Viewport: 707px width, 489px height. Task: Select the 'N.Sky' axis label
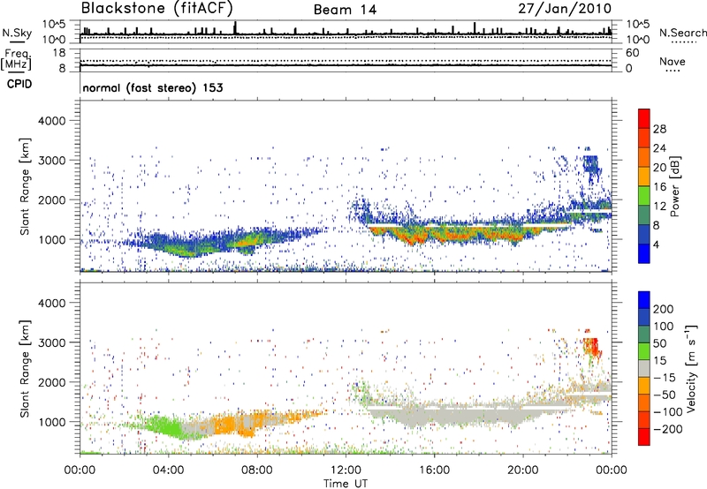click(17, 33)
